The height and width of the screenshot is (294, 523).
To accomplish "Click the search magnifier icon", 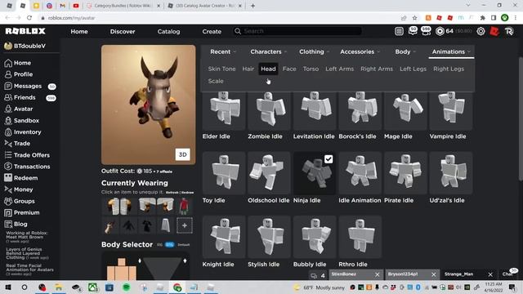I will [238, 31].
